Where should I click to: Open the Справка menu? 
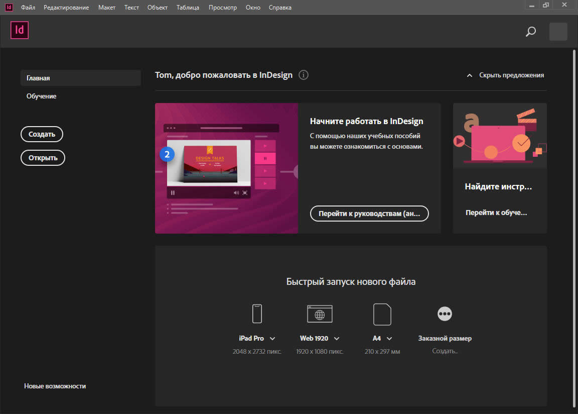coord(280,8)
